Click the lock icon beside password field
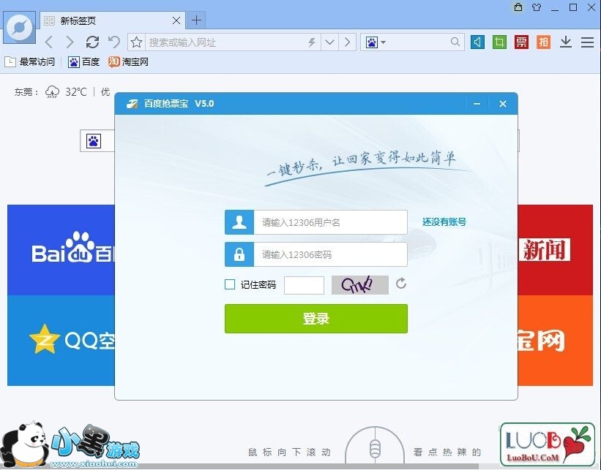The image size is (601, 470). [x=239, y=254]
